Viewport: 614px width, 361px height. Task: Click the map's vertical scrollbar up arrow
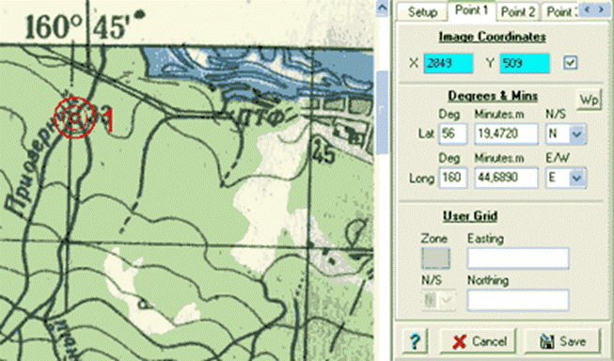(382, 8)
